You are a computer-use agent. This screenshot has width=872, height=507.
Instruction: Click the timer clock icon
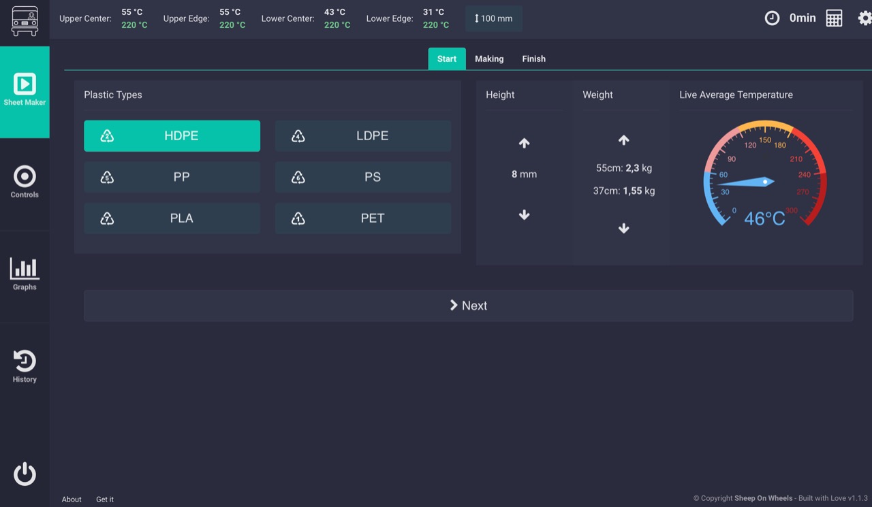click(772, 18)
